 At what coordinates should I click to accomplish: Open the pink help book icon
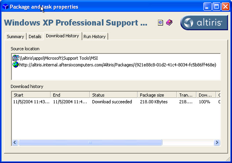pyautogui.click(x=169, y=22)
